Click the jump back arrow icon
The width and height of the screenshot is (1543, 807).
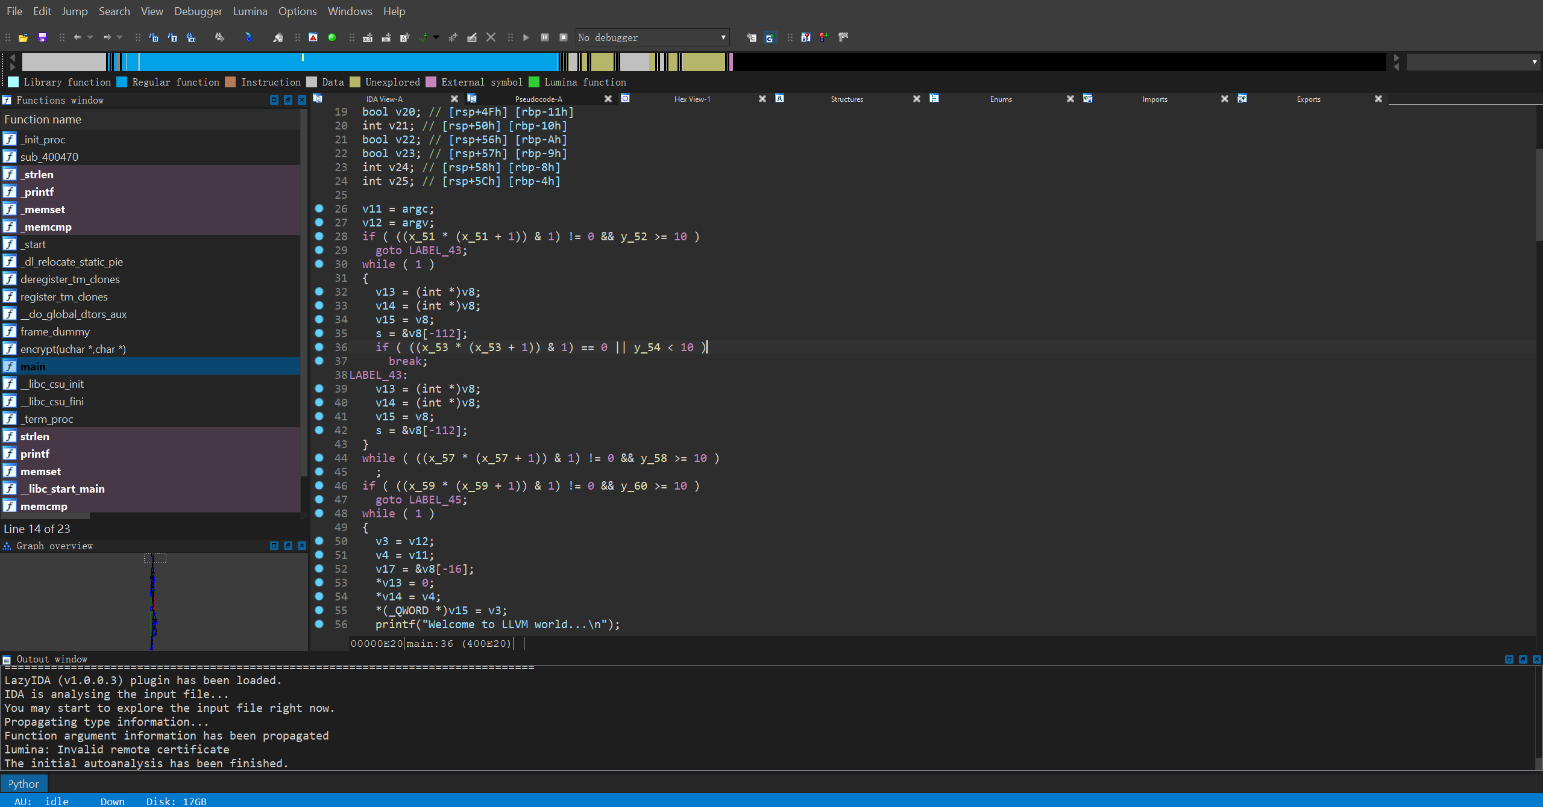tap(77, 37)
